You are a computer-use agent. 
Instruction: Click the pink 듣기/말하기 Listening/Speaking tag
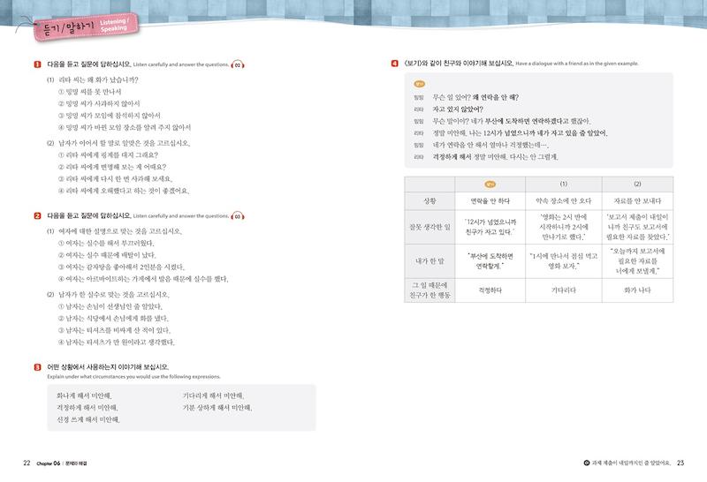click(x=86, y=27)
